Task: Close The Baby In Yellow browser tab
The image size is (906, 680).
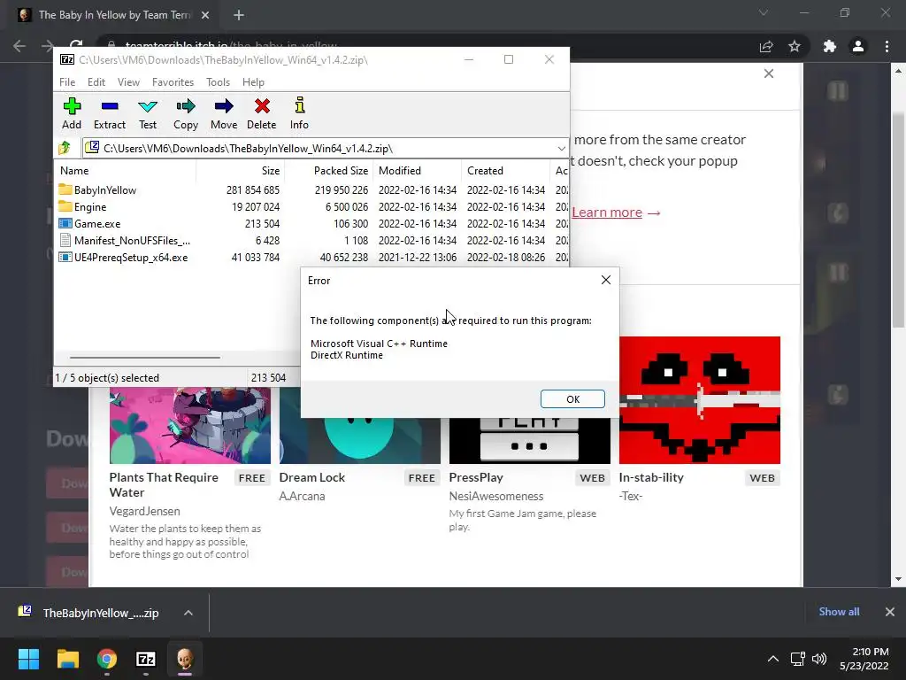Action: tap(205, 15)
